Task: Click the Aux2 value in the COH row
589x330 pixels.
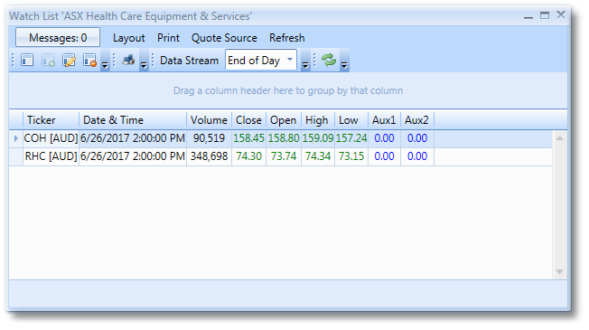Action: (x=417, y=138)
